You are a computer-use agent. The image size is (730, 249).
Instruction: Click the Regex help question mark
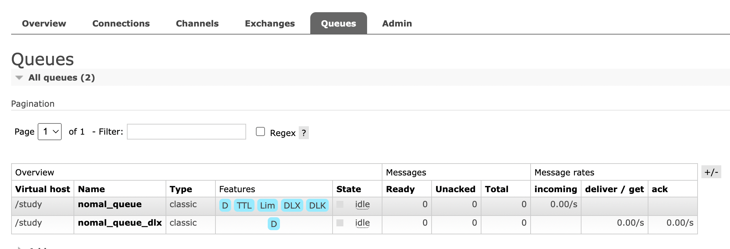[304, 133]
